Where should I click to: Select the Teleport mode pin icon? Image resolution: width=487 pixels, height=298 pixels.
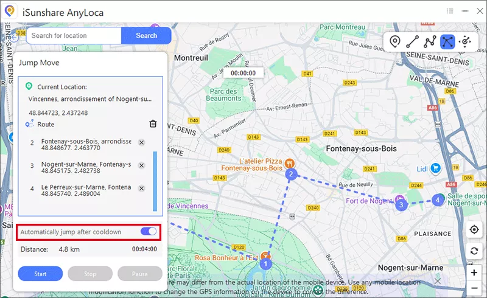tap(395, 41)
